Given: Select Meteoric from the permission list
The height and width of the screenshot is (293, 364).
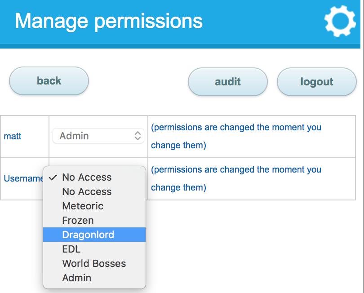Looking at the screenshot, I should [x=83, y=206].
